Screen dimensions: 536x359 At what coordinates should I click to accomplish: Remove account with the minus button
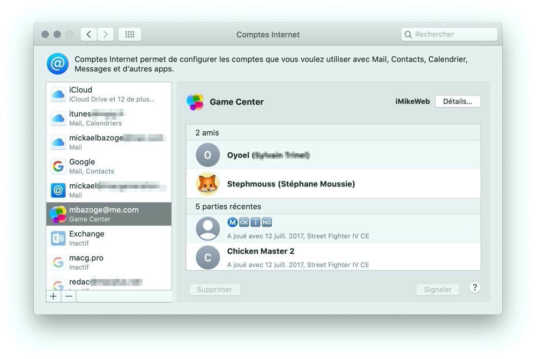point(69,296)
